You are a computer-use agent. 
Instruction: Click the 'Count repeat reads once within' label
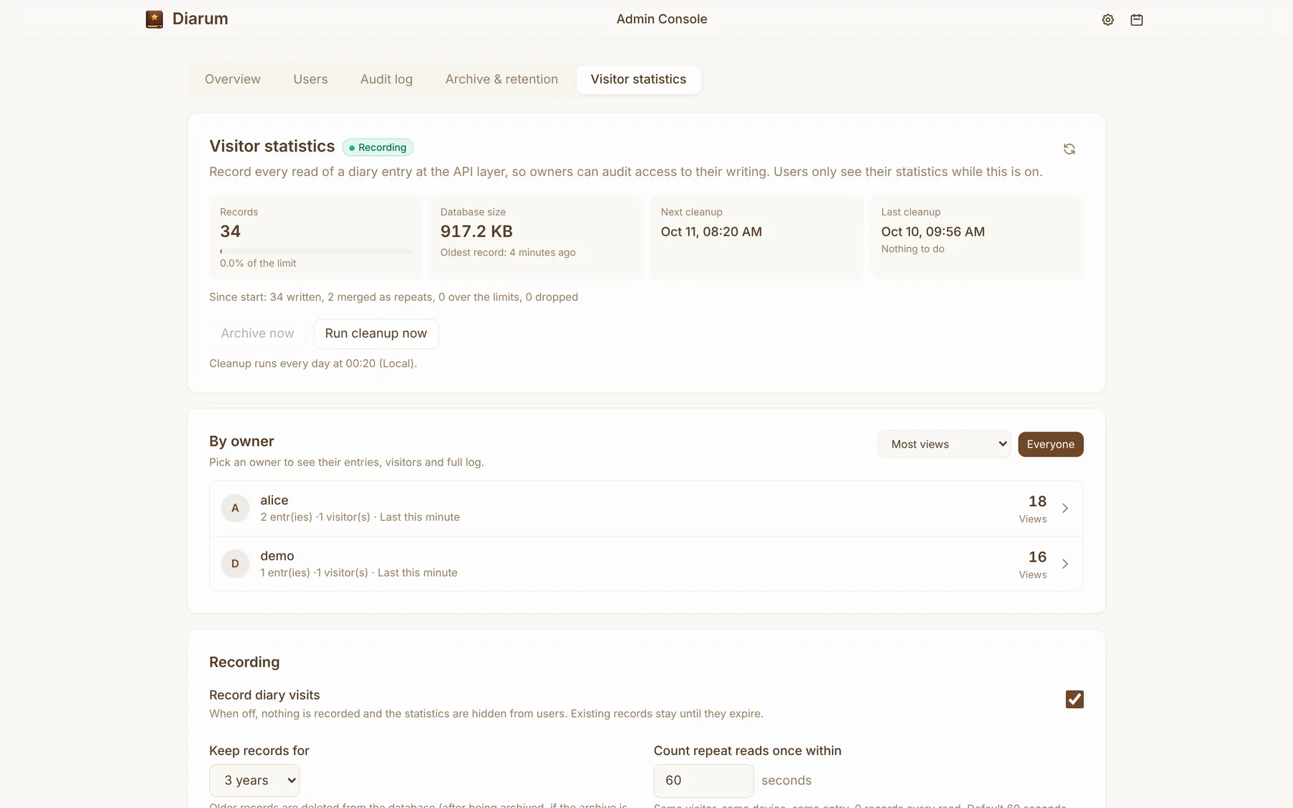[748, 751]
